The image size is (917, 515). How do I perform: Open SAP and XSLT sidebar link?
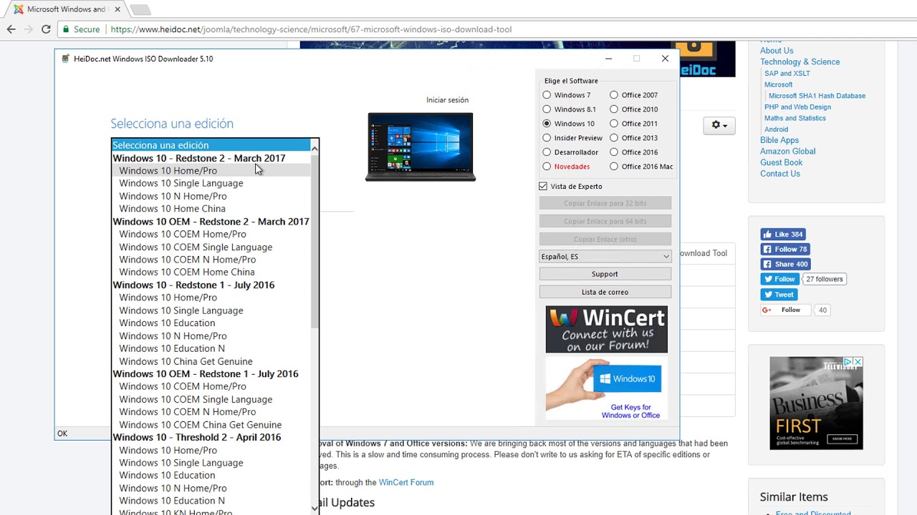click(787, 73)
